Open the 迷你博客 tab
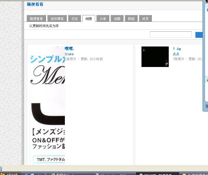This screenshot has height=175, width=208. click(x=57, y=19)
